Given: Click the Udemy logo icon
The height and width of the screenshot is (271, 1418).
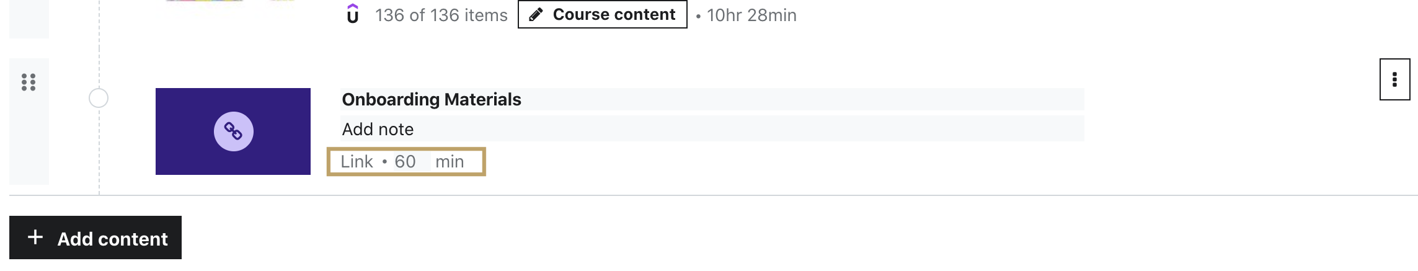Looking at the screenshot, I should (353, 14).
